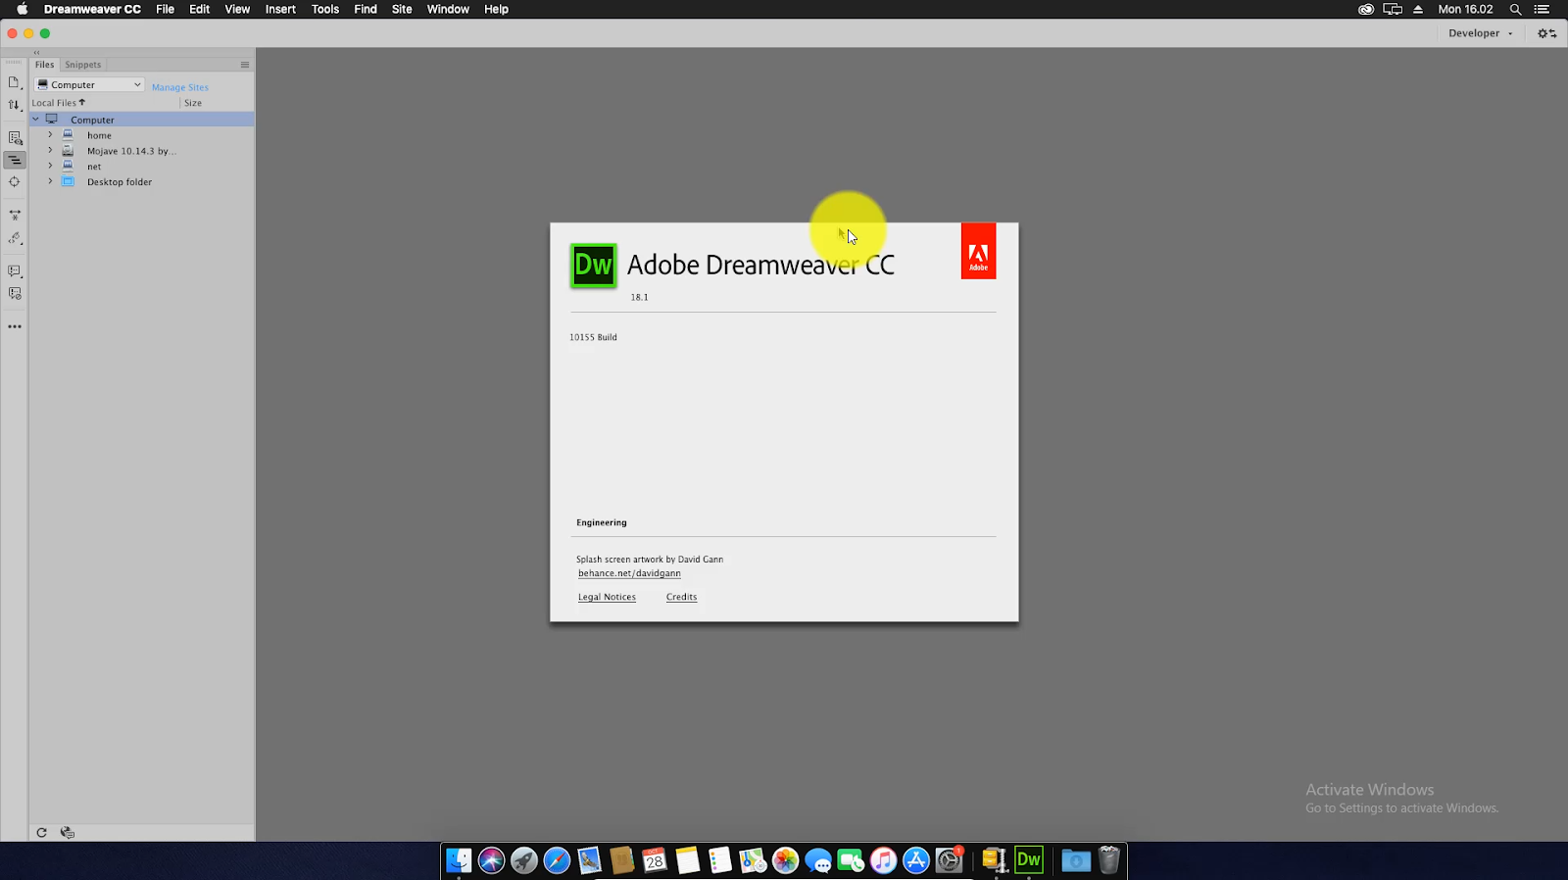The image size is (1568, 880).
Task: Click the Apply Comment icon
Action: 14,270
